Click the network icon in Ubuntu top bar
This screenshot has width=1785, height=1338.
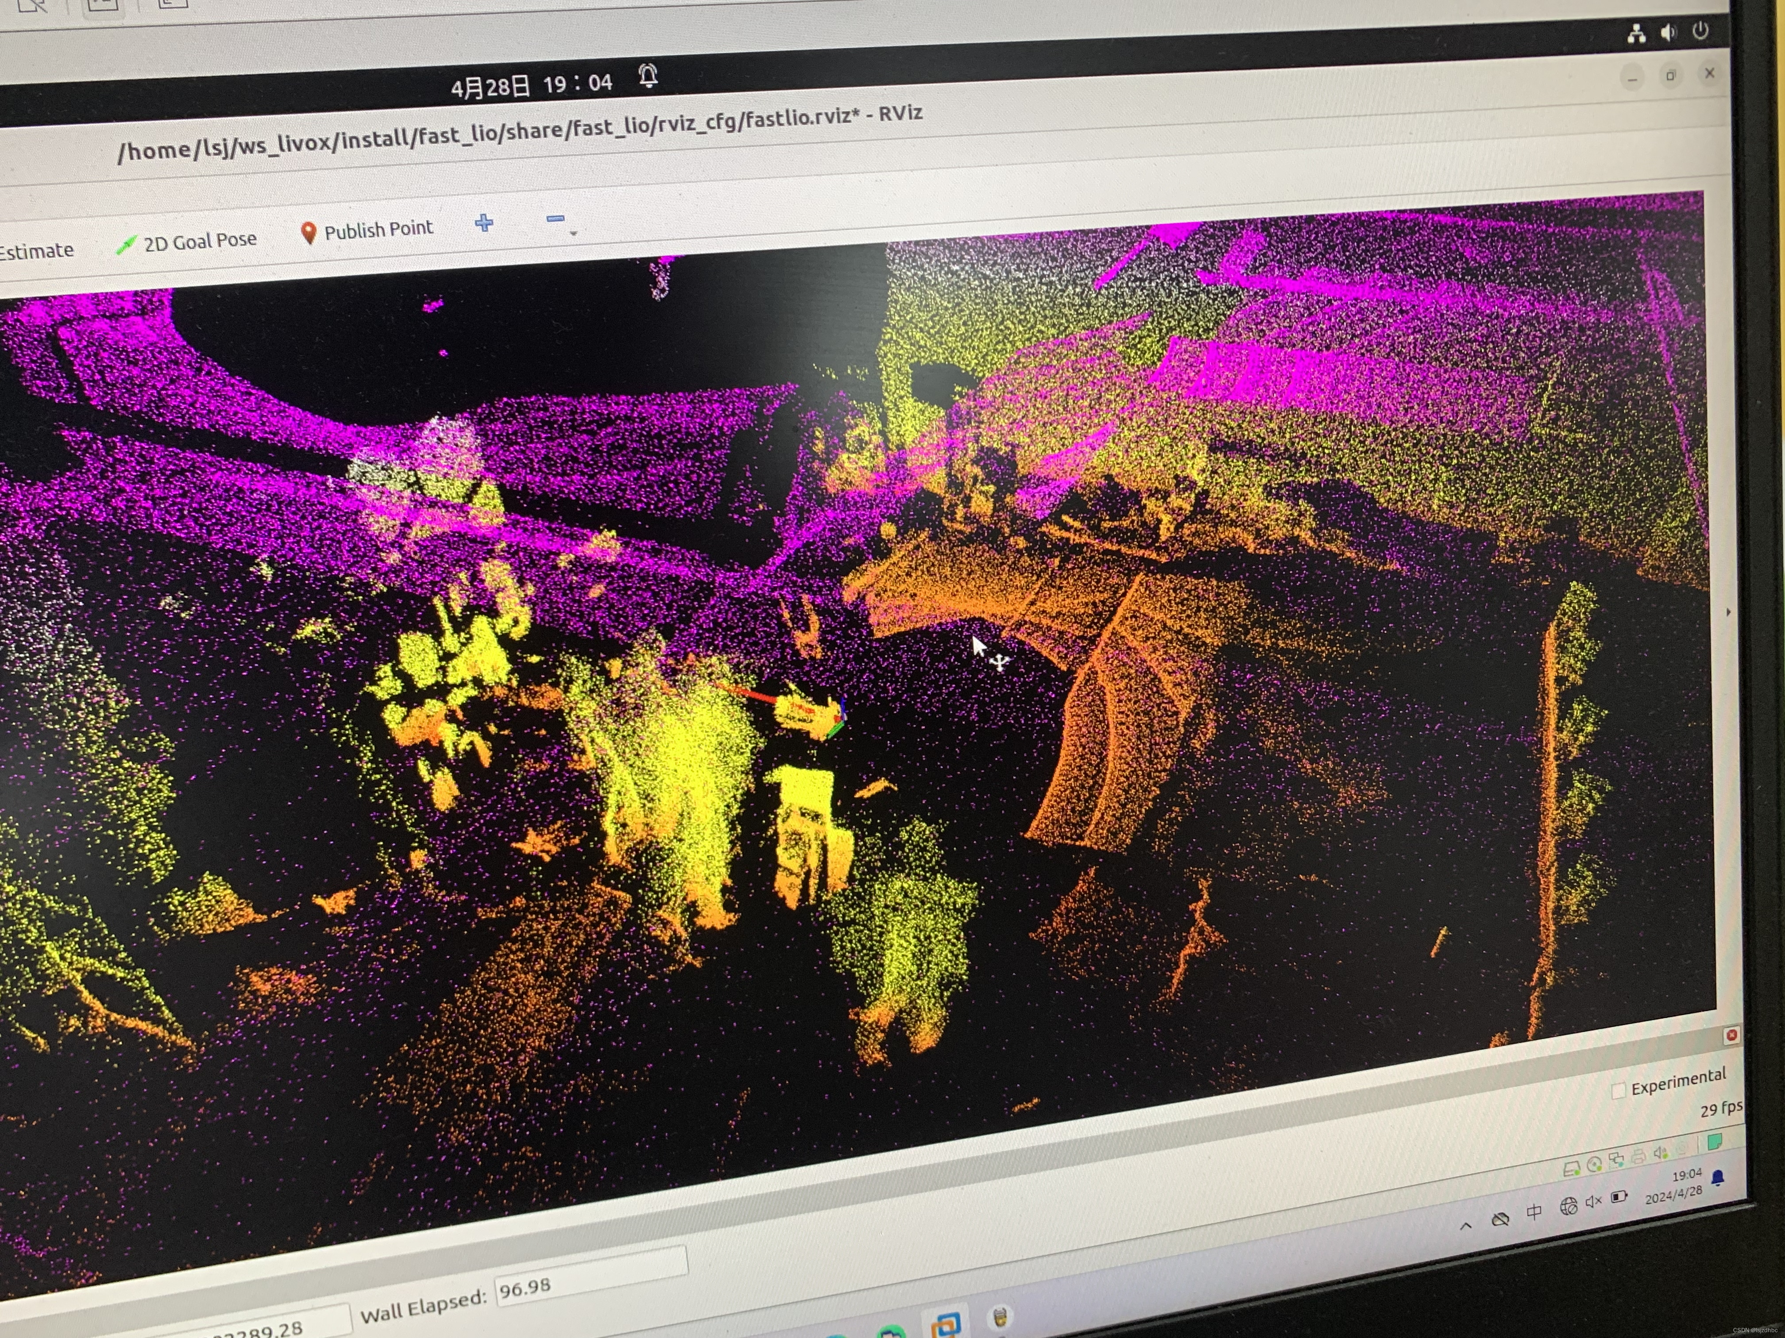[1636, 34]
